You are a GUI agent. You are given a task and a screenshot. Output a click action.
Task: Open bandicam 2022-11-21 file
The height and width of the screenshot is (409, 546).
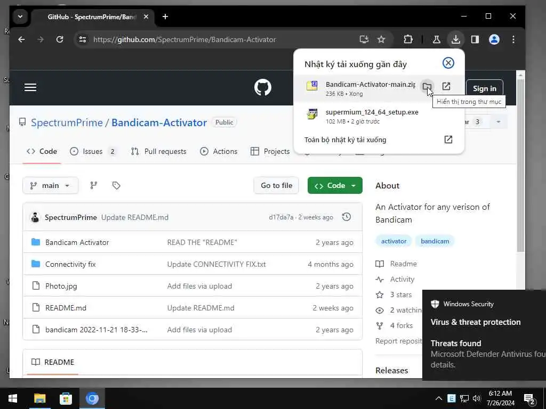97,330
